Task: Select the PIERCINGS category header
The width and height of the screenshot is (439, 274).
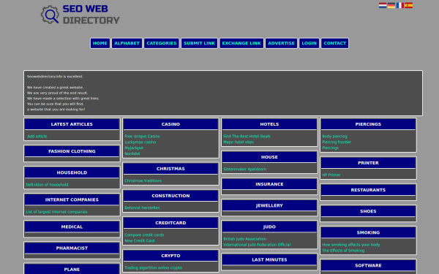Action: 368,124
